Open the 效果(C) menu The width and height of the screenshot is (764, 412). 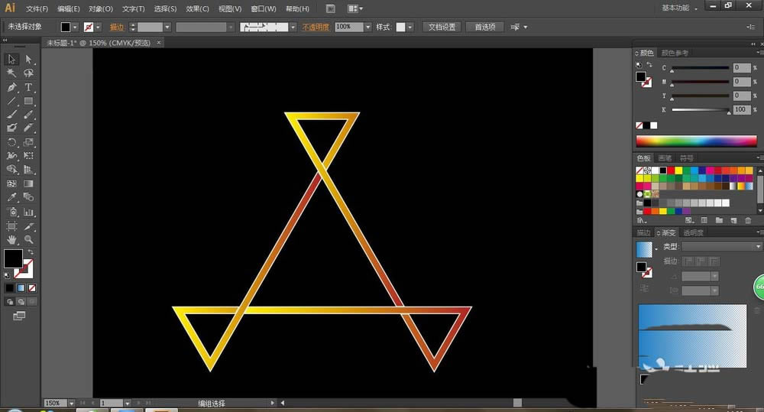click(x=197, y=8)
